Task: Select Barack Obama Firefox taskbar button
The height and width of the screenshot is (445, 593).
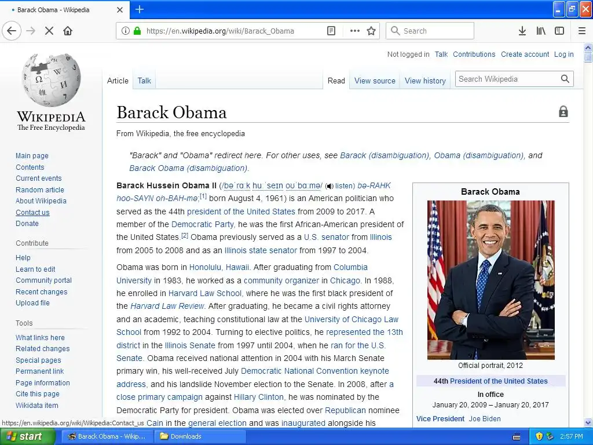Action: 107,436
